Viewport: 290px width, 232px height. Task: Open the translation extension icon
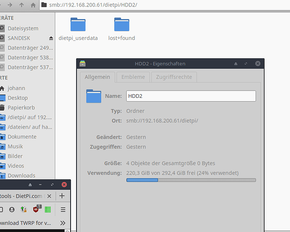click(x=24, y=210)
